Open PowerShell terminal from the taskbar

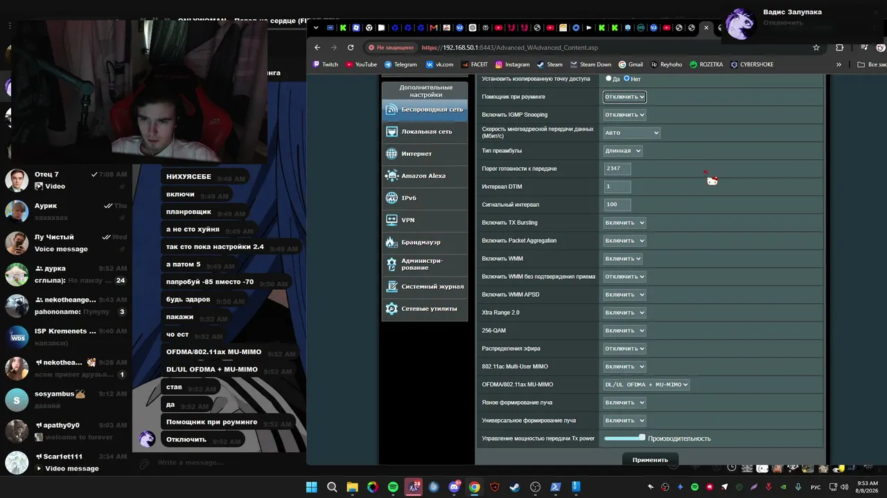click(x=556, y=487)
